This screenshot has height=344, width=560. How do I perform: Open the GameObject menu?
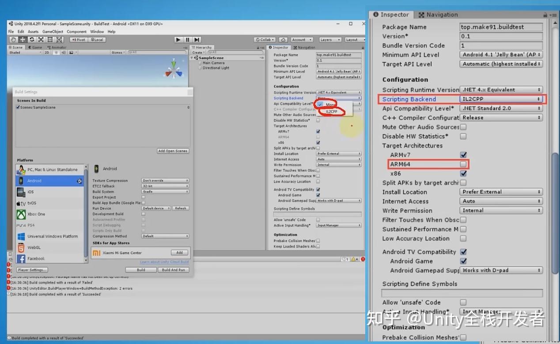(x=53, y=32)
